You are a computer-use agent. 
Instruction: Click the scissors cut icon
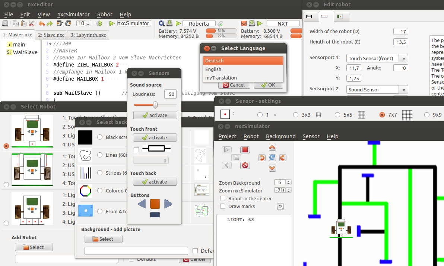(32, 23)
